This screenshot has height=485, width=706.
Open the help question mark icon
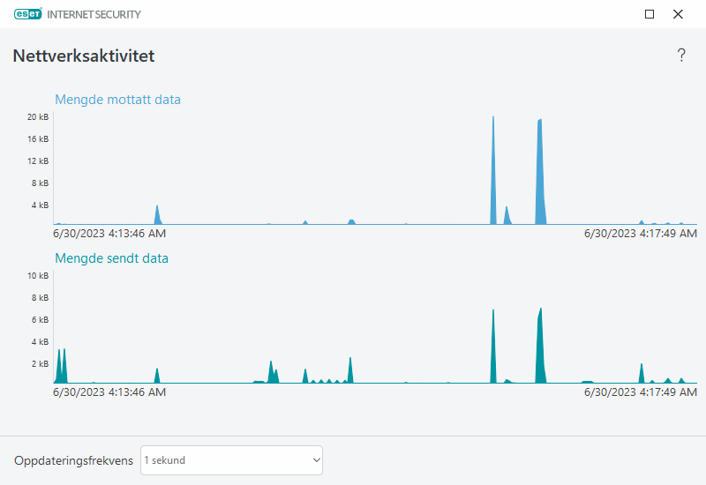coord(681,56)
